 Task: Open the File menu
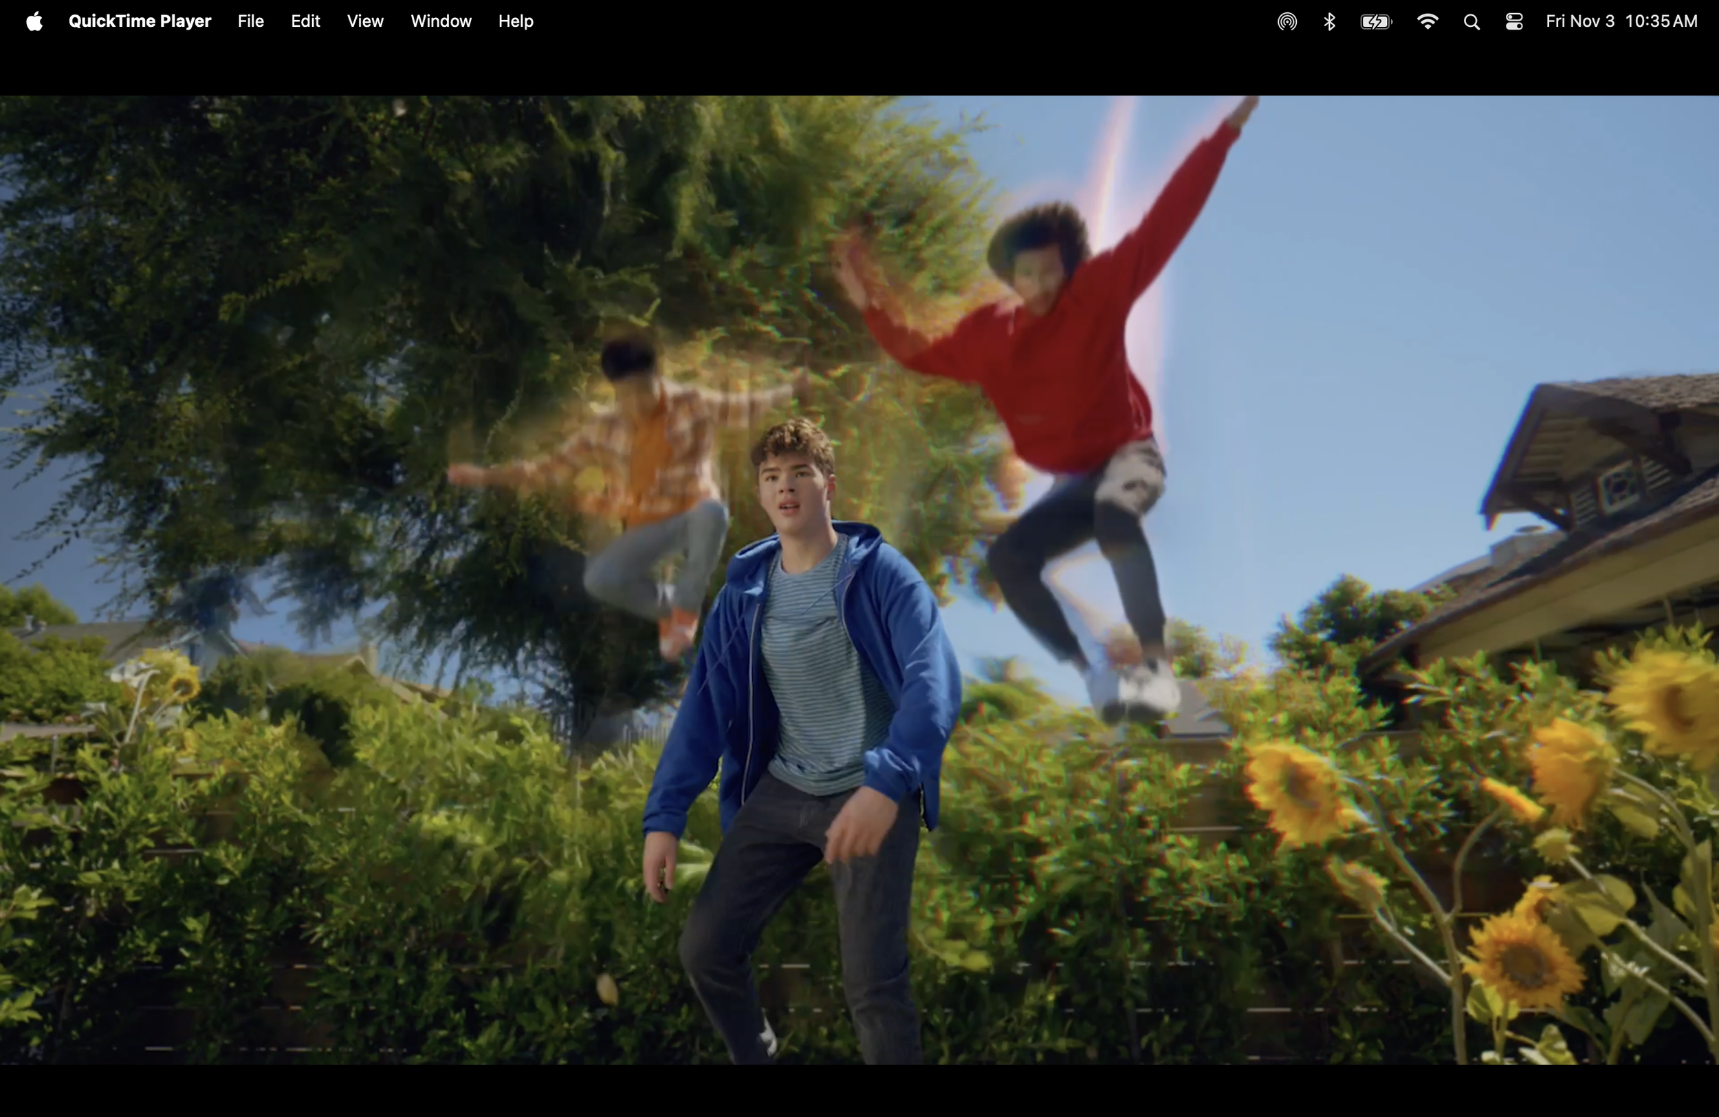[x=250, y=22]
